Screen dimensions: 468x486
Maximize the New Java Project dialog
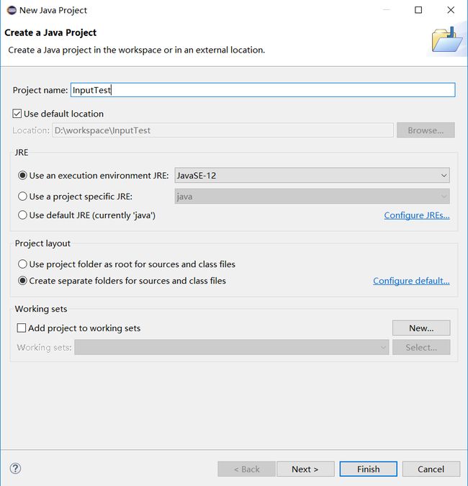click(x=418, y=10)
